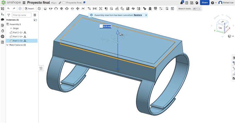Click the circular update icon left of Insert
235x123 pixels.
pos(20,9)
